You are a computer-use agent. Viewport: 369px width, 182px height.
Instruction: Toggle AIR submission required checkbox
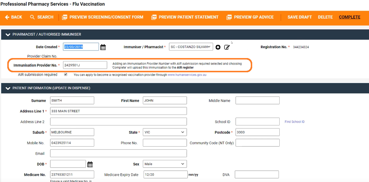coord(66,74)
